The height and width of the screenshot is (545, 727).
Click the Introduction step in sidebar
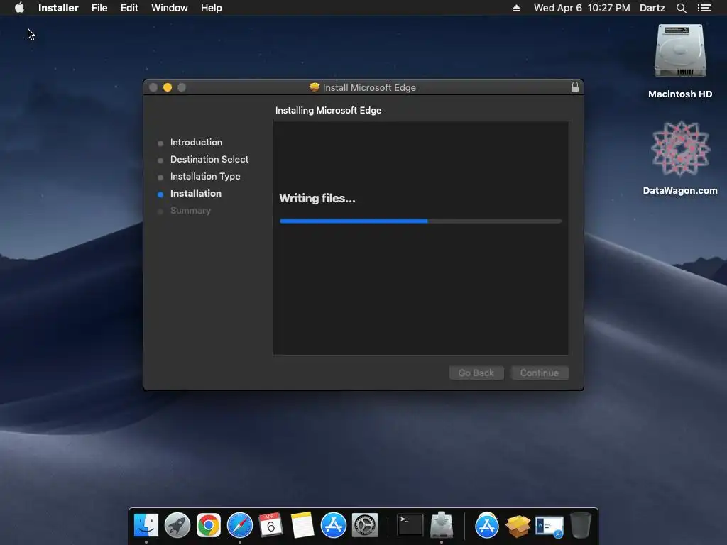(196, 142)
